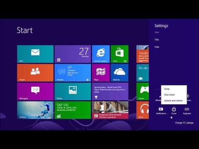This screenshot has width=199, height=149.
Task: Click the Keyboard icon in Settings
Action: pos(187,111)
